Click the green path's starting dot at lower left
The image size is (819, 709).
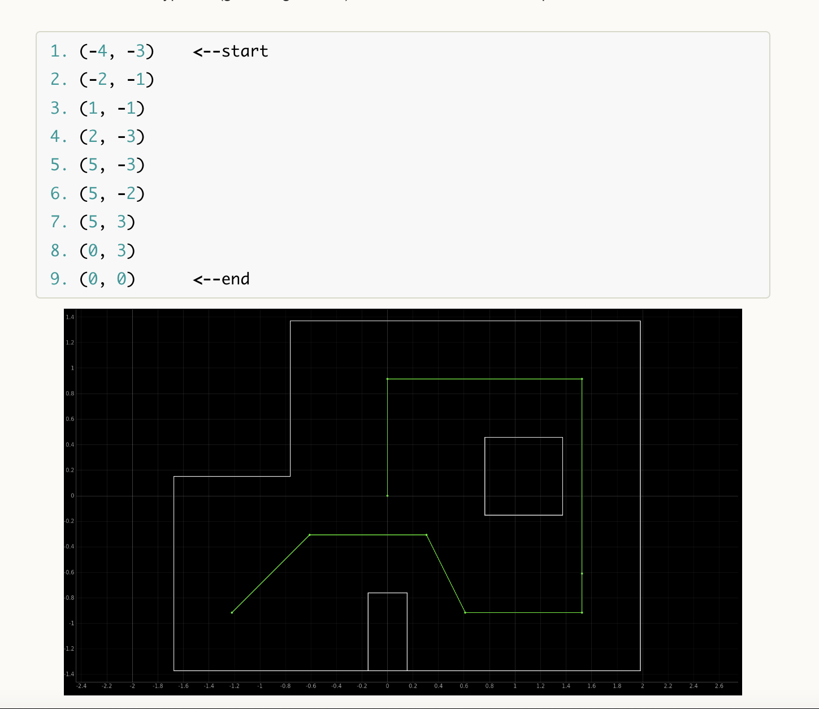[x=232, y=612]
